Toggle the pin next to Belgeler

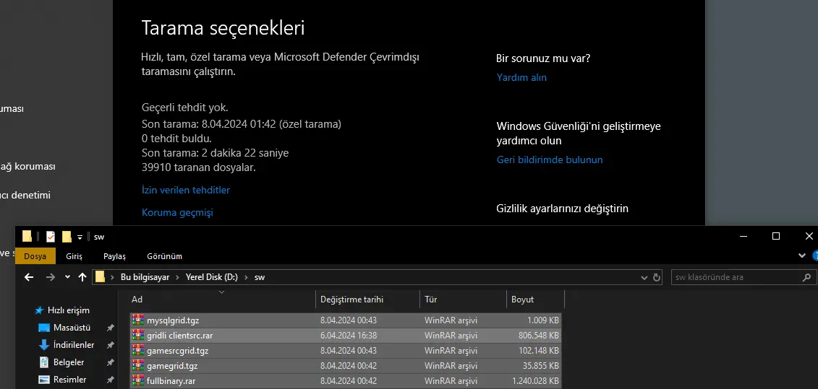pyautogui.click(x=110, y=362)
